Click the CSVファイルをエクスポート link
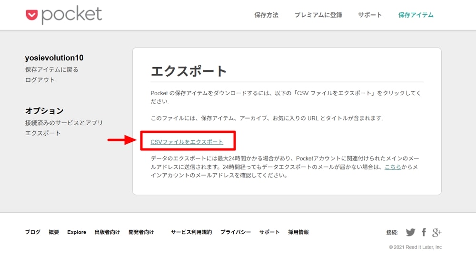Viewport: 476px width, 257px height. 187,142
